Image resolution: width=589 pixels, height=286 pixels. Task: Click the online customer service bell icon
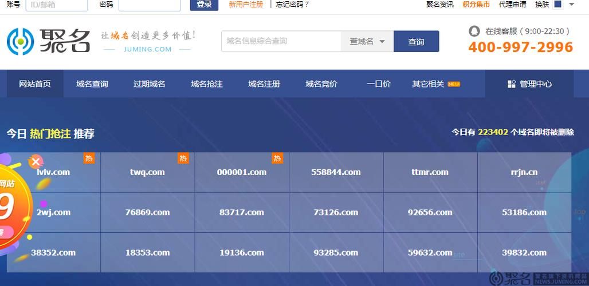pos(474,31)
